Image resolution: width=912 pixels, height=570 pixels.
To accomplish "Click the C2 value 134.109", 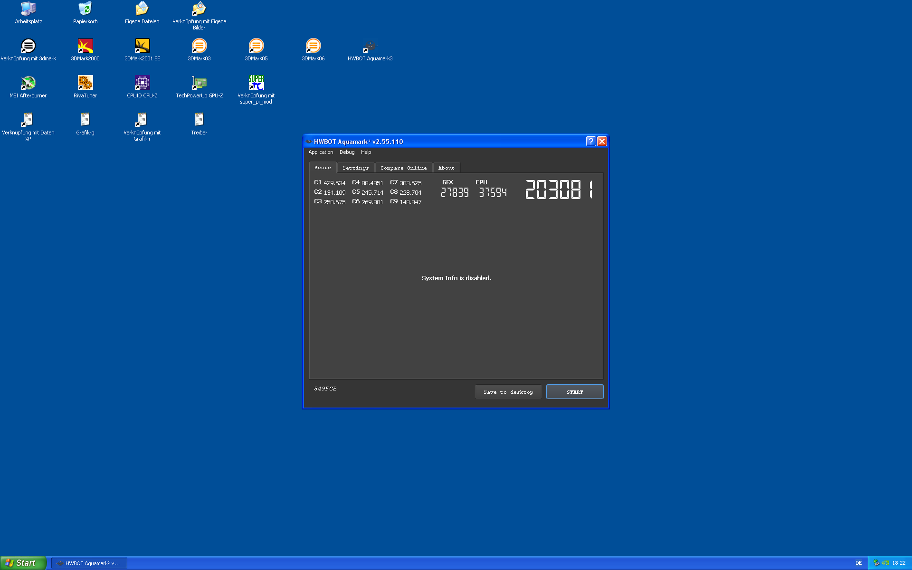I will click(334, 192).
